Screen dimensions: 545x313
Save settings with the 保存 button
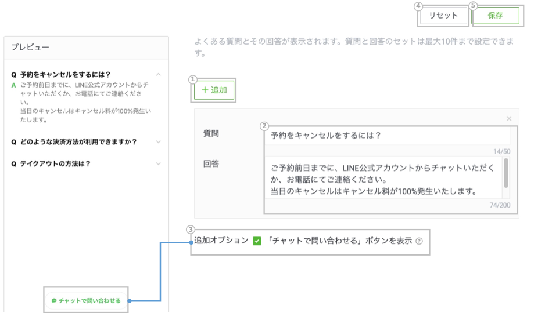pyautogui.click(x=496, y=16)
